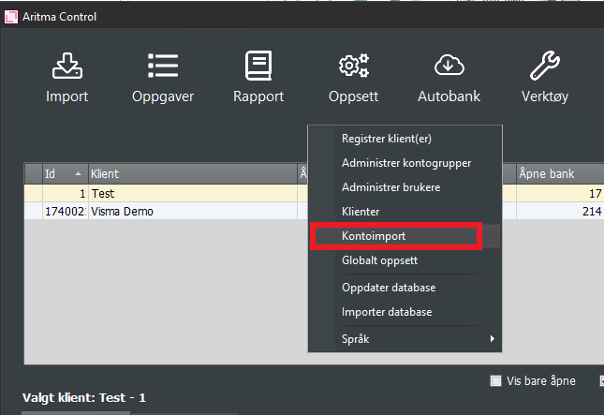
Task: Select Importer database menu item
Action: pos(387,312)
